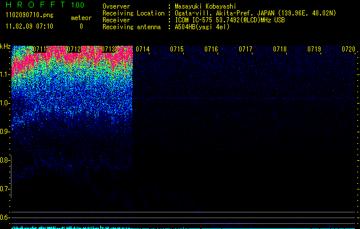The height and width of the screenshot is (229, 360).
Task: Click the 0.7 frequency axis label
Action: (x=5, y=189)
